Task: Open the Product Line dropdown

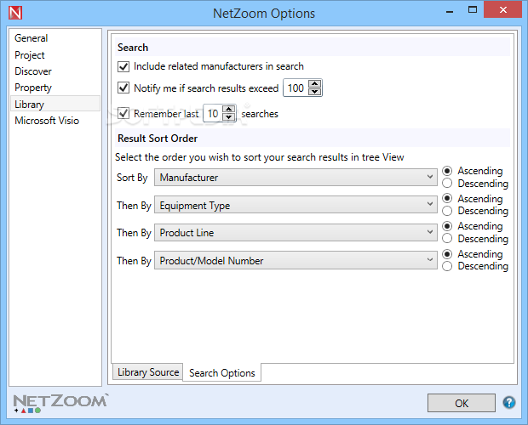Action: pos(296,233)
